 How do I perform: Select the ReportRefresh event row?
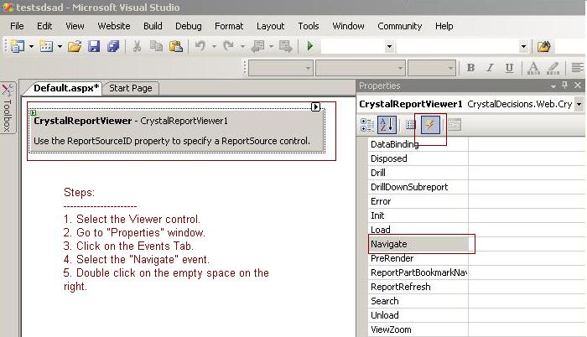418,287
